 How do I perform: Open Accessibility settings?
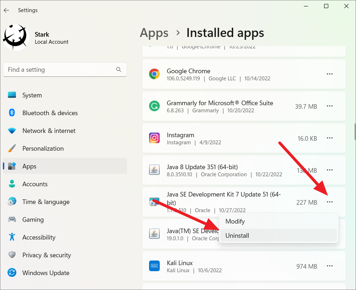pos(65,237)
